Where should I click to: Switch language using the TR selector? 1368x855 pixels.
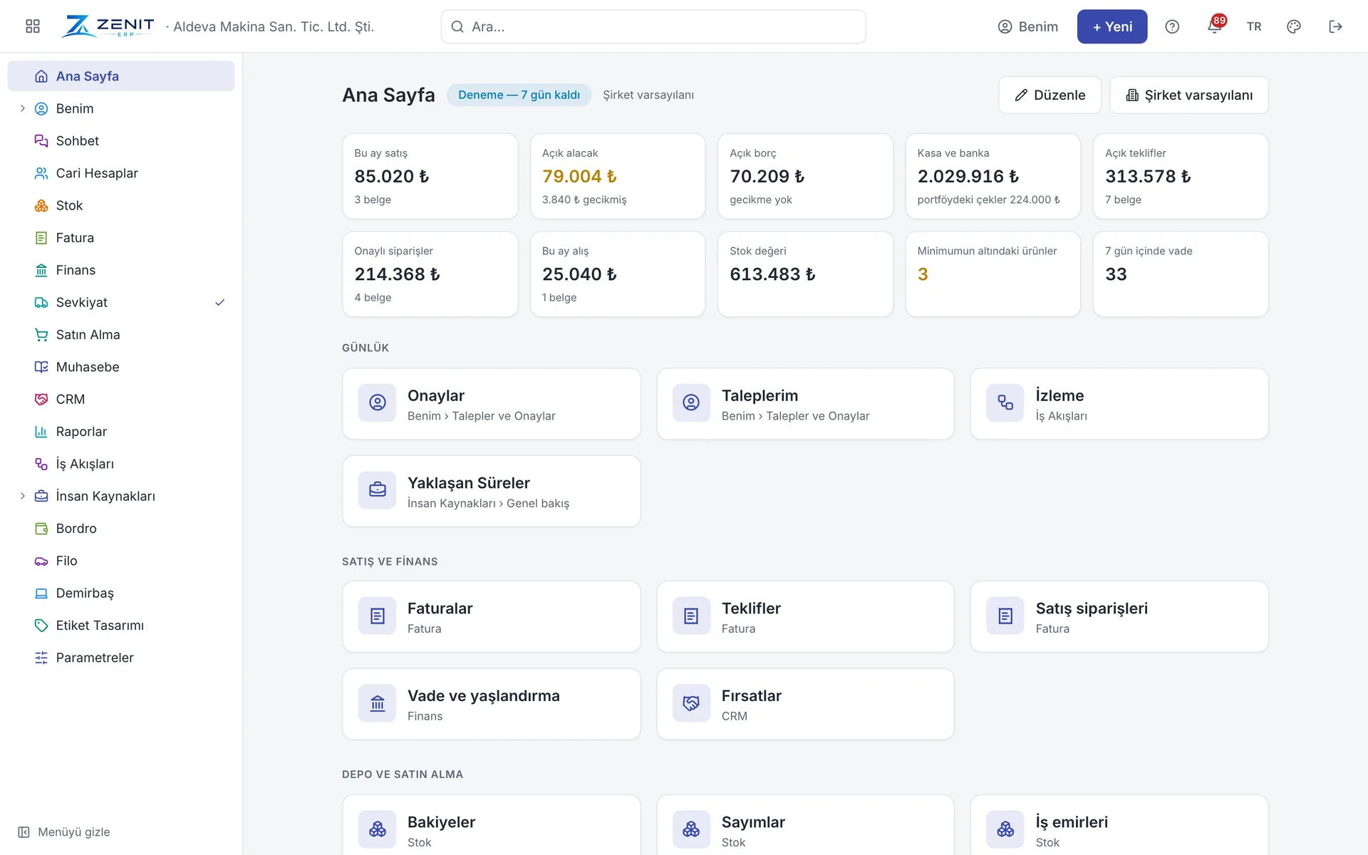pyautogui.click(x=1254, y=26)
